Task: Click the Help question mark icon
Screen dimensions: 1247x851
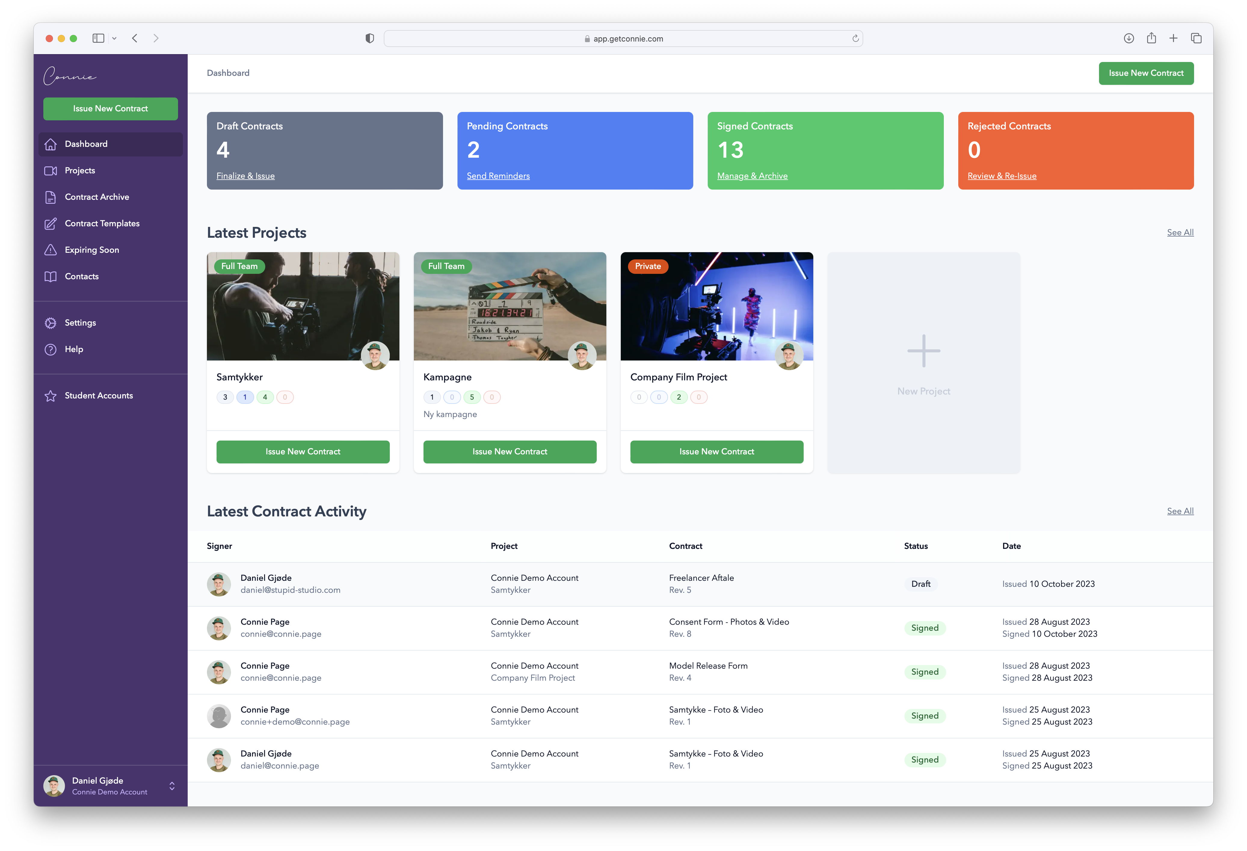Action: coord(51,350)
